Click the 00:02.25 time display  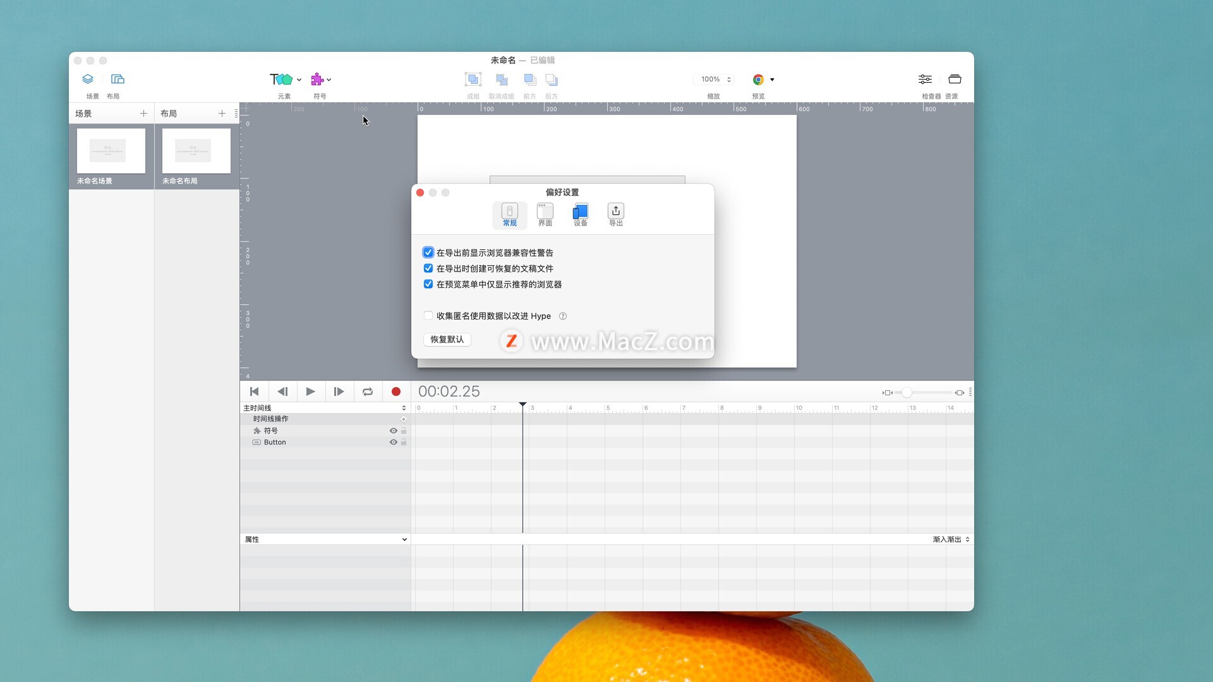click(449, 392)
